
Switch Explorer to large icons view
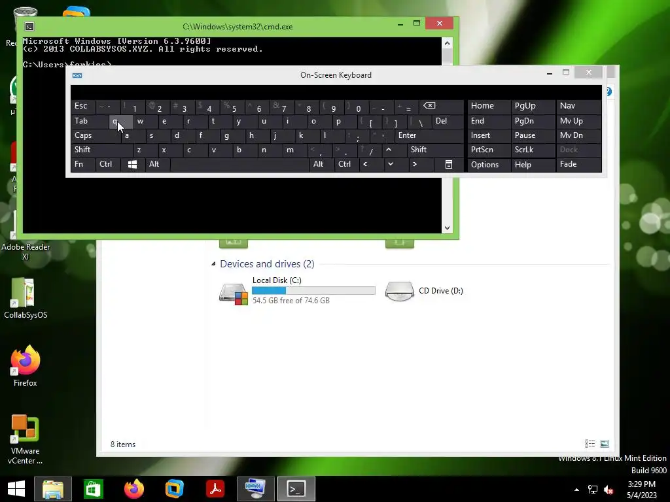pyautogui.click(x=605, y=444)
